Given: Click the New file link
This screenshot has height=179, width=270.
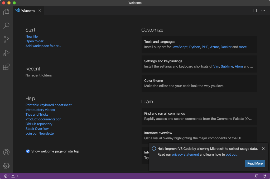Looking at the screenshot, I should pos(31,36).
